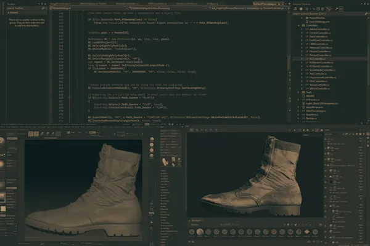
Task: Click inside the Search Toolbox field
Action: click(x=23, y=8)
